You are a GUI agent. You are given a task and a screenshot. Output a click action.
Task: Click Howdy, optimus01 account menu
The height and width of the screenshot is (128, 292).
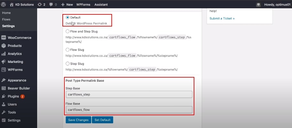click(277, 4)
